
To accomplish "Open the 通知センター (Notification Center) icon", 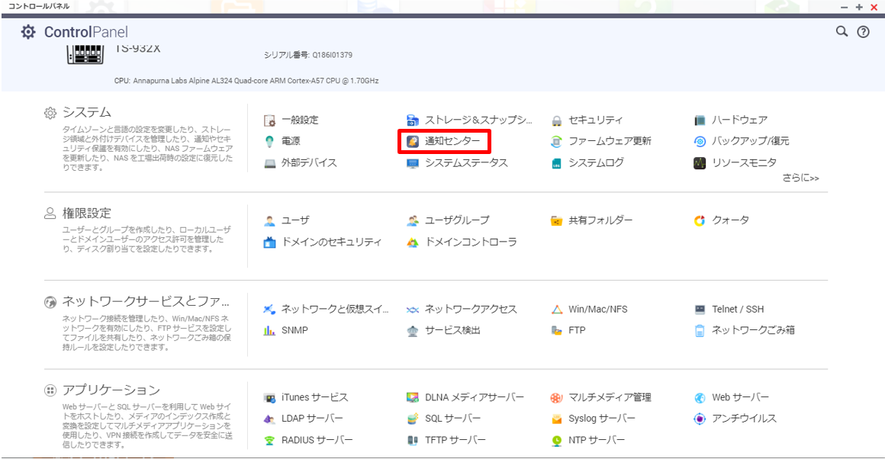I will [413, 142].
